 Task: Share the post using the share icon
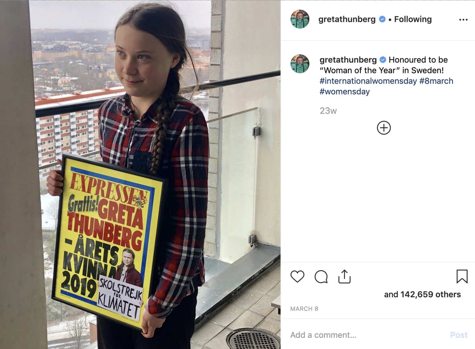coord(344,277)
